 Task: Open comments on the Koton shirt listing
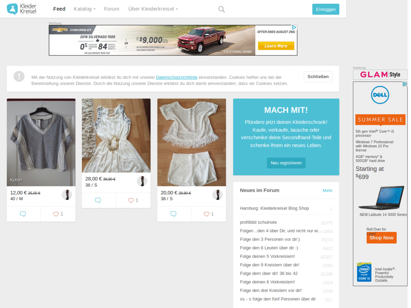point(23,214)
